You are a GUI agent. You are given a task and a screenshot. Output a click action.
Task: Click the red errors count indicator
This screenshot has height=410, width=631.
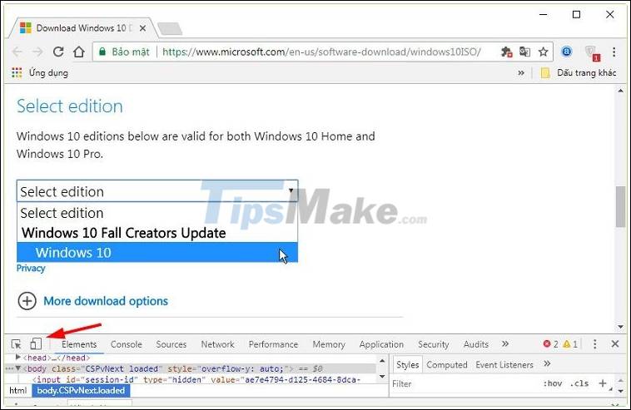tap(550, 344)
